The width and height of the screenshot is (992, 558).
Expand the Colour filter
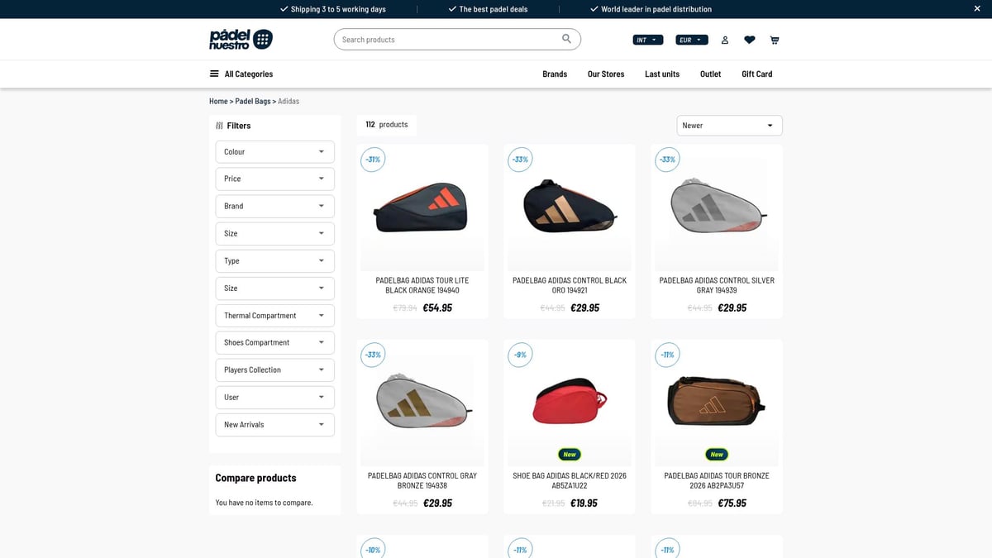point(275,152)
